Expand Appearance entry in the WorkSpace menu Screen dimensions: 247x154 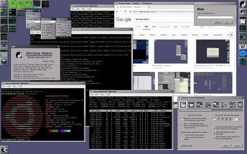click(48, 22)
